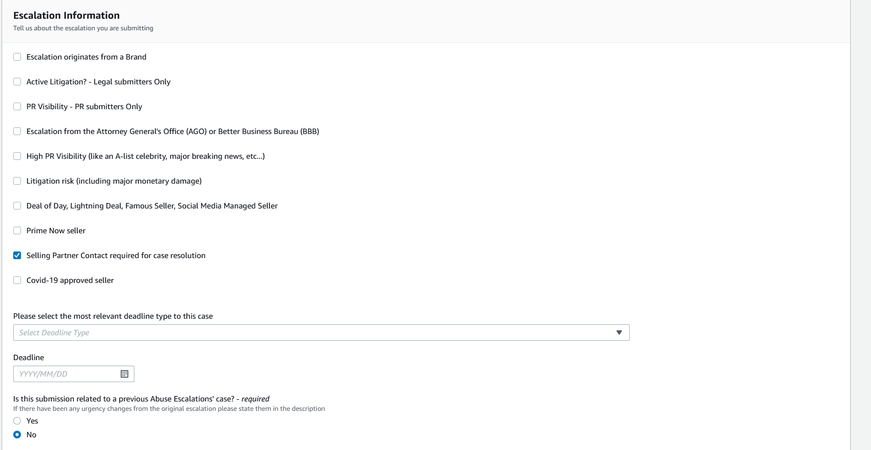Click the Litigation risk label text
Viewport: 871px width, 450px height.
[114, 181]
